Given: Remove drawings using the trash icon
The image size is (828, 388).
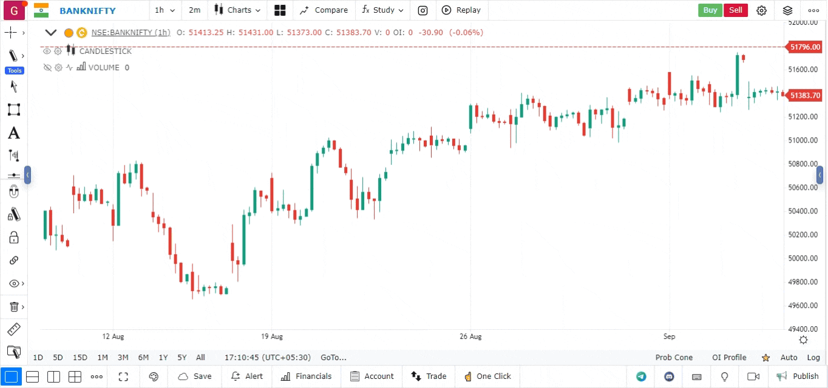Looking at the screenshot, I should 13,306.
